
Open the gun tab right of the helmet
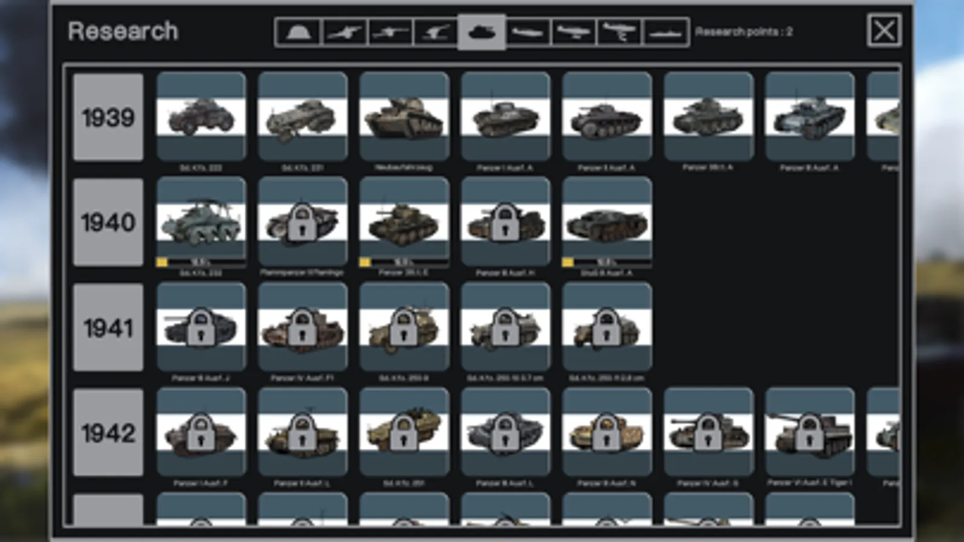pos(345,32)
